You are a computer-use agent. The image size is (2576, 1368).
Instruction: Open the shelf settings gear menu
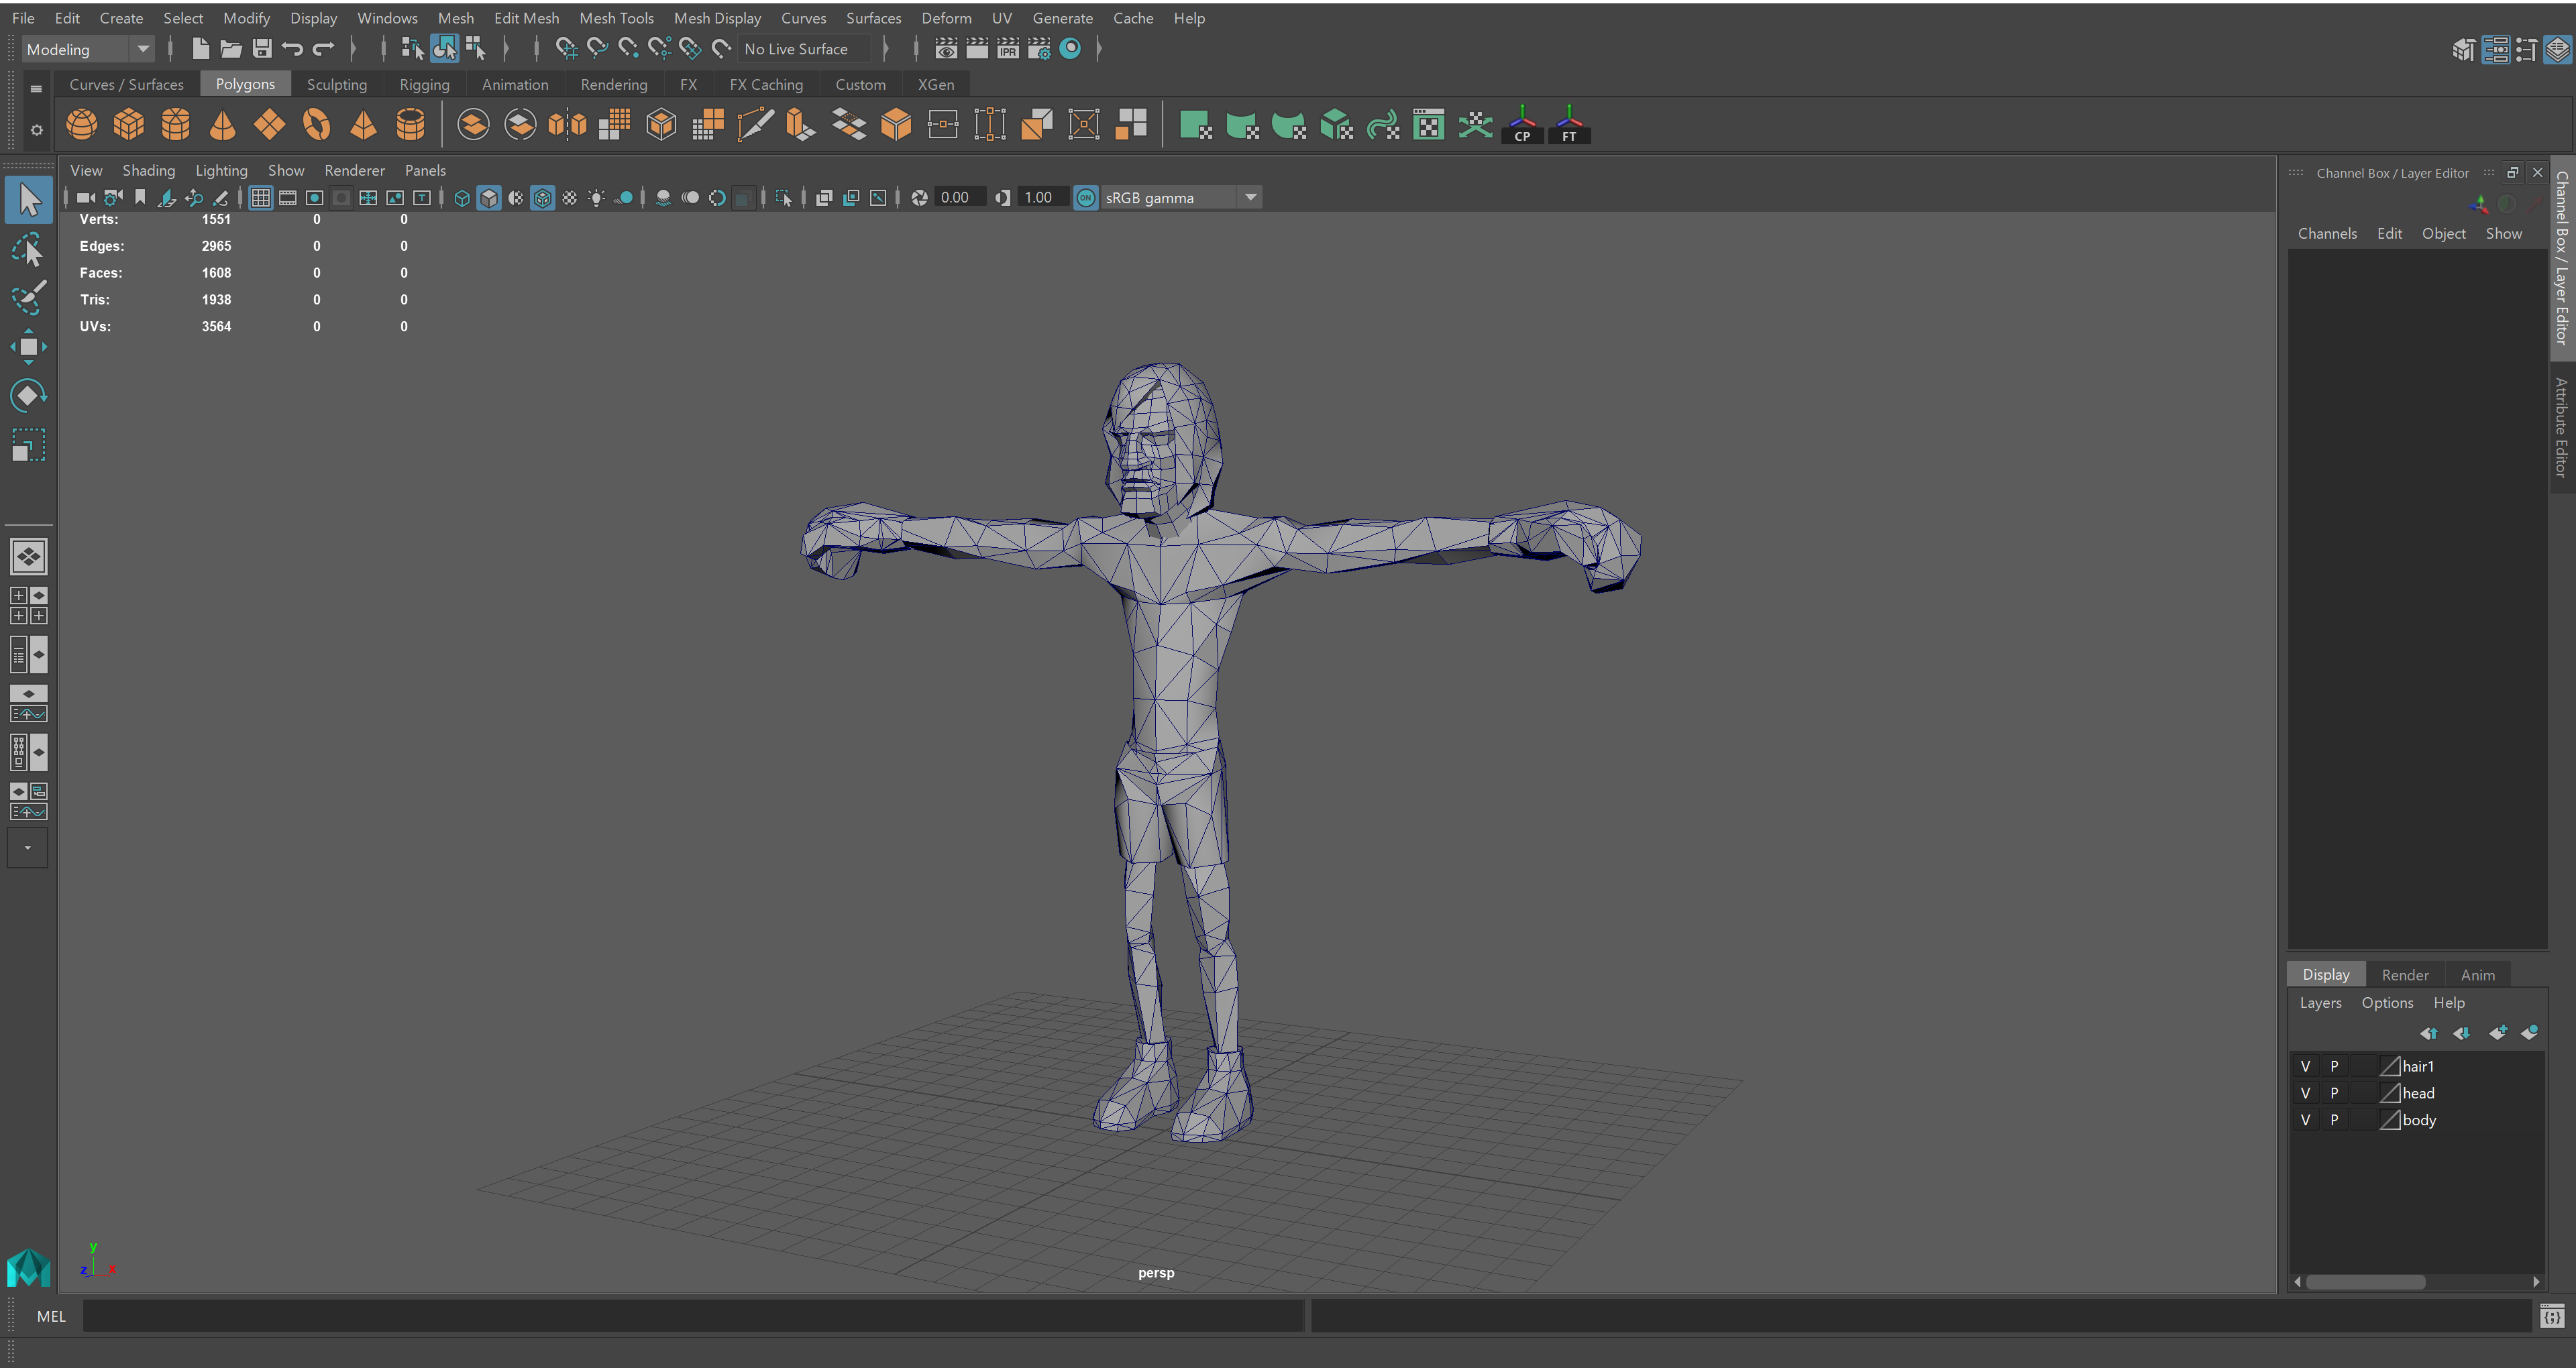pos(36,130)
